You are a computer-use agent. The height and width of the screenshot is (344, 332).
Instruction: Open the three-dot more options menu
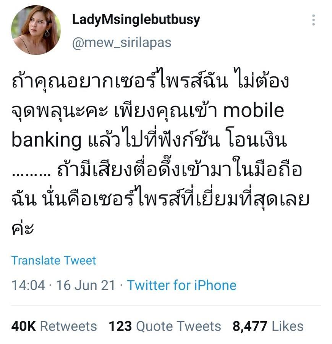[314, 20]
